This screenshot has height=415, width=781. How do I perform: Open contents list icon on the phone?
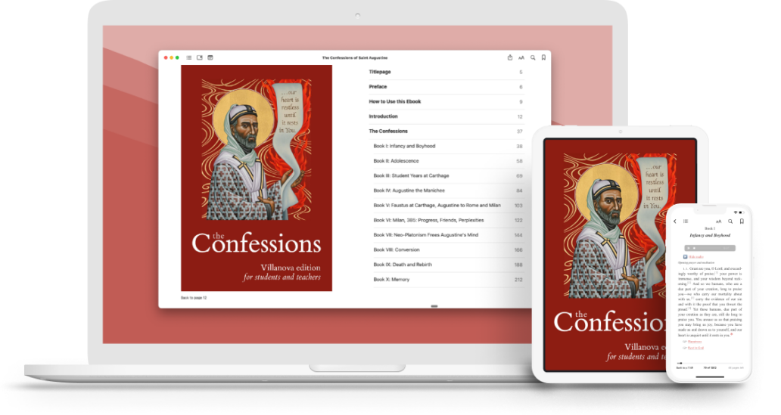686,221
